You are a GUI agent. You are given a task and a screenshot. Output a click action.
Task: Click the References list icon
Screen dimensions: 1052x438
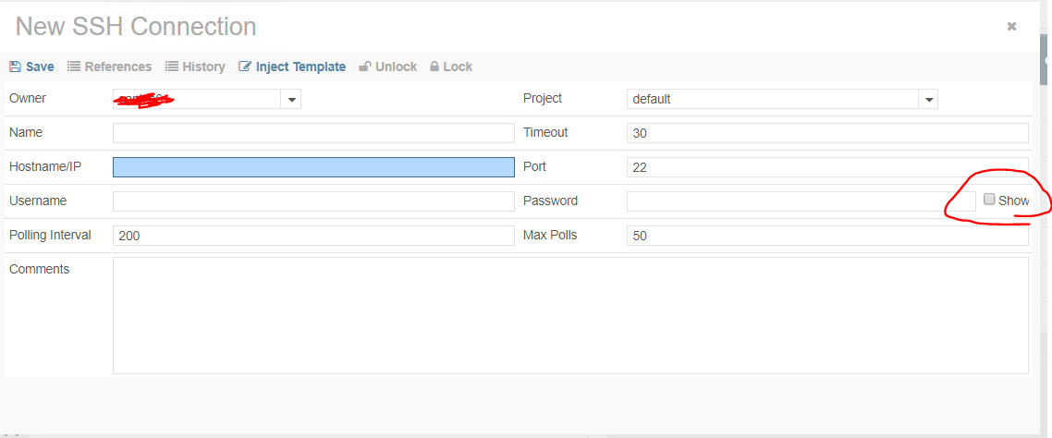pos(74,67)
